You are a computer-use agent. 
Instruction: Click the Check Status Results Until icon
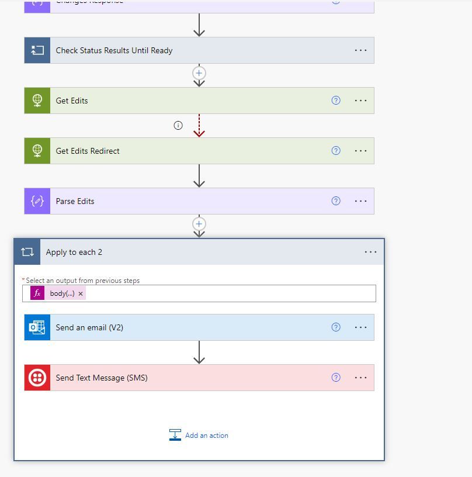coord(37,50)
